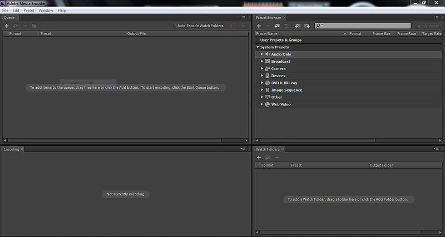Expand the Broadcast preset category
Screen dimensions: 445x237
tap(262, 61)
